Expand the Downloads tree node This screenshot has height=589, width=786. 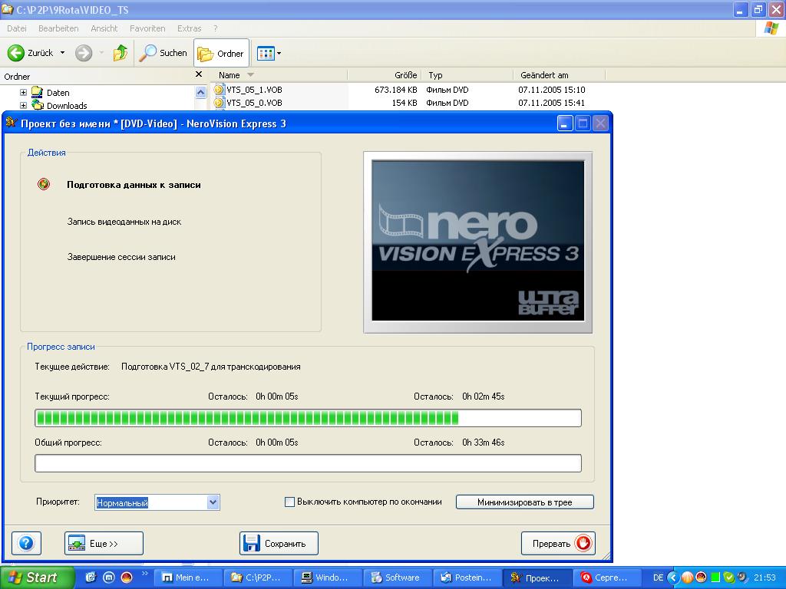pos(23,105)
